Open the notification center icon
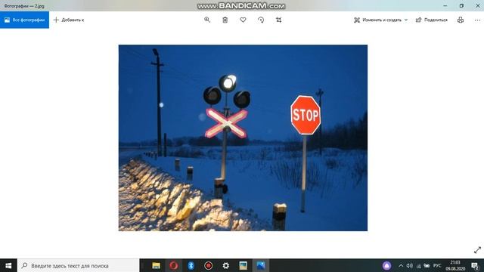484x272 pixels. point(475,265)
